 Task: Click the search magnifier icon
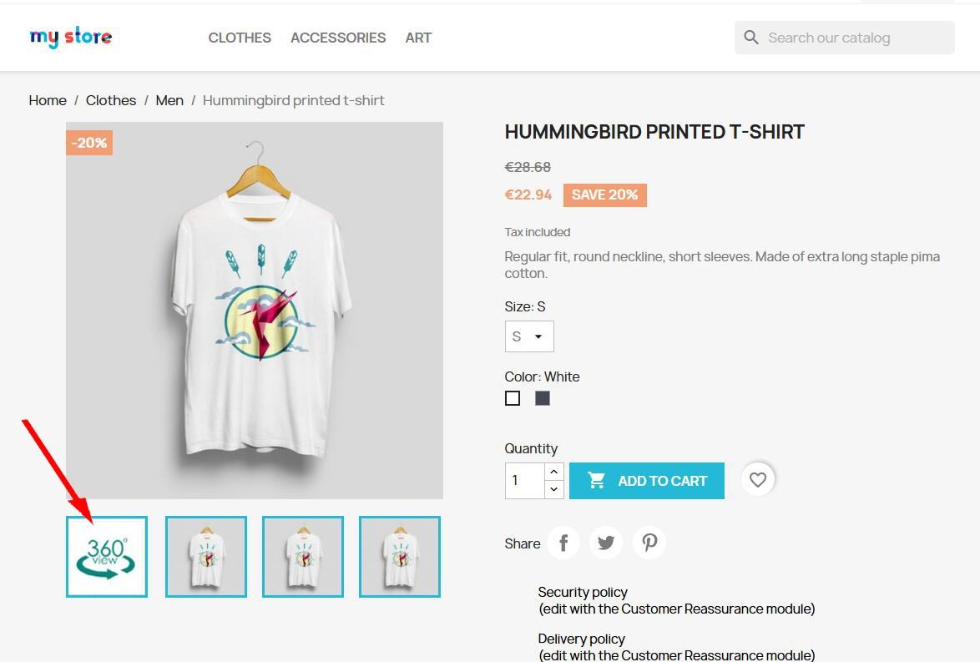pyautogui.click(x=751, y=38)
